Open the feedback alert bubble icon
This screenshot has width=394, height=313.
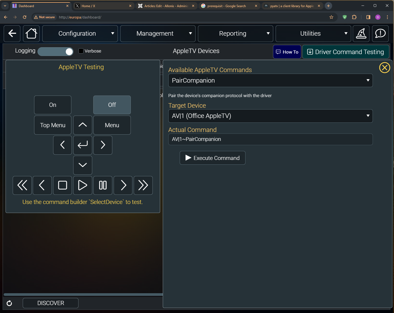[x=380, y=34]
